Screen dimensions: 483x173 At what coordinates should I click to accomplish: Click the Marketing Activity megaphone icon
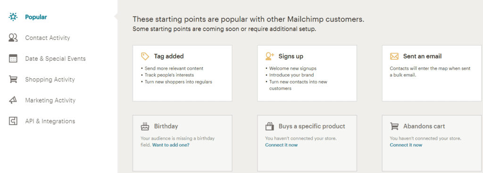[13, 100]
